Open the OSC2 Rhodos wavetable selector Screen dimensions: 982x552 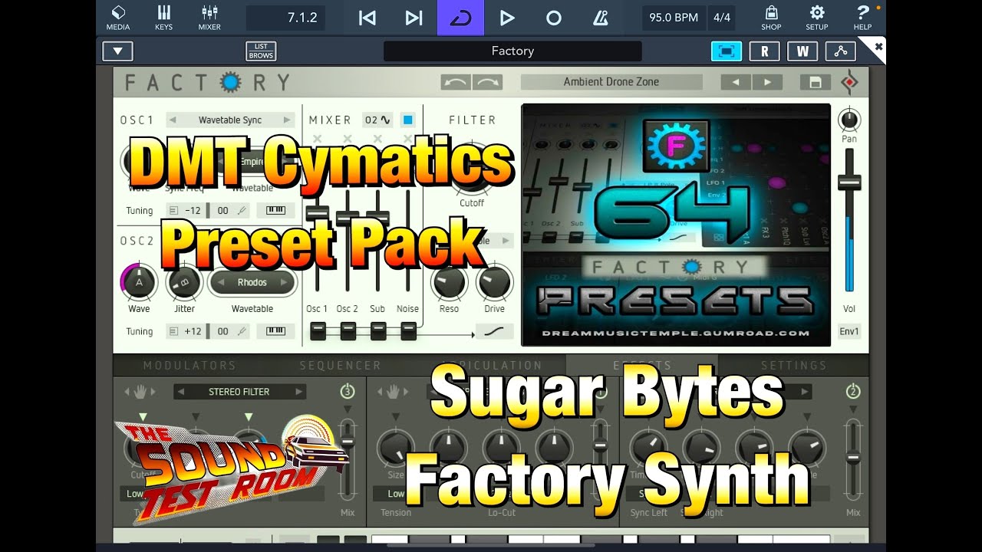(252, 283)
